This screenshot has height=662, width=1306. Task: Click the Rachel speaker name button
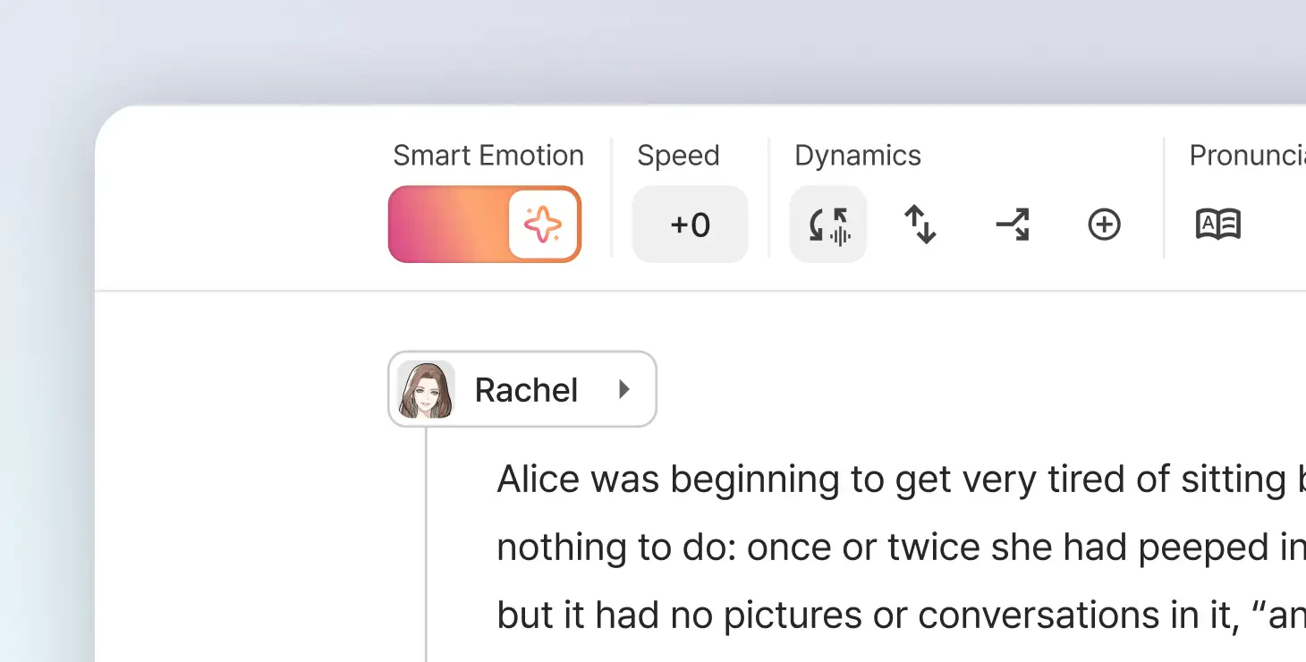coord(526,388)
